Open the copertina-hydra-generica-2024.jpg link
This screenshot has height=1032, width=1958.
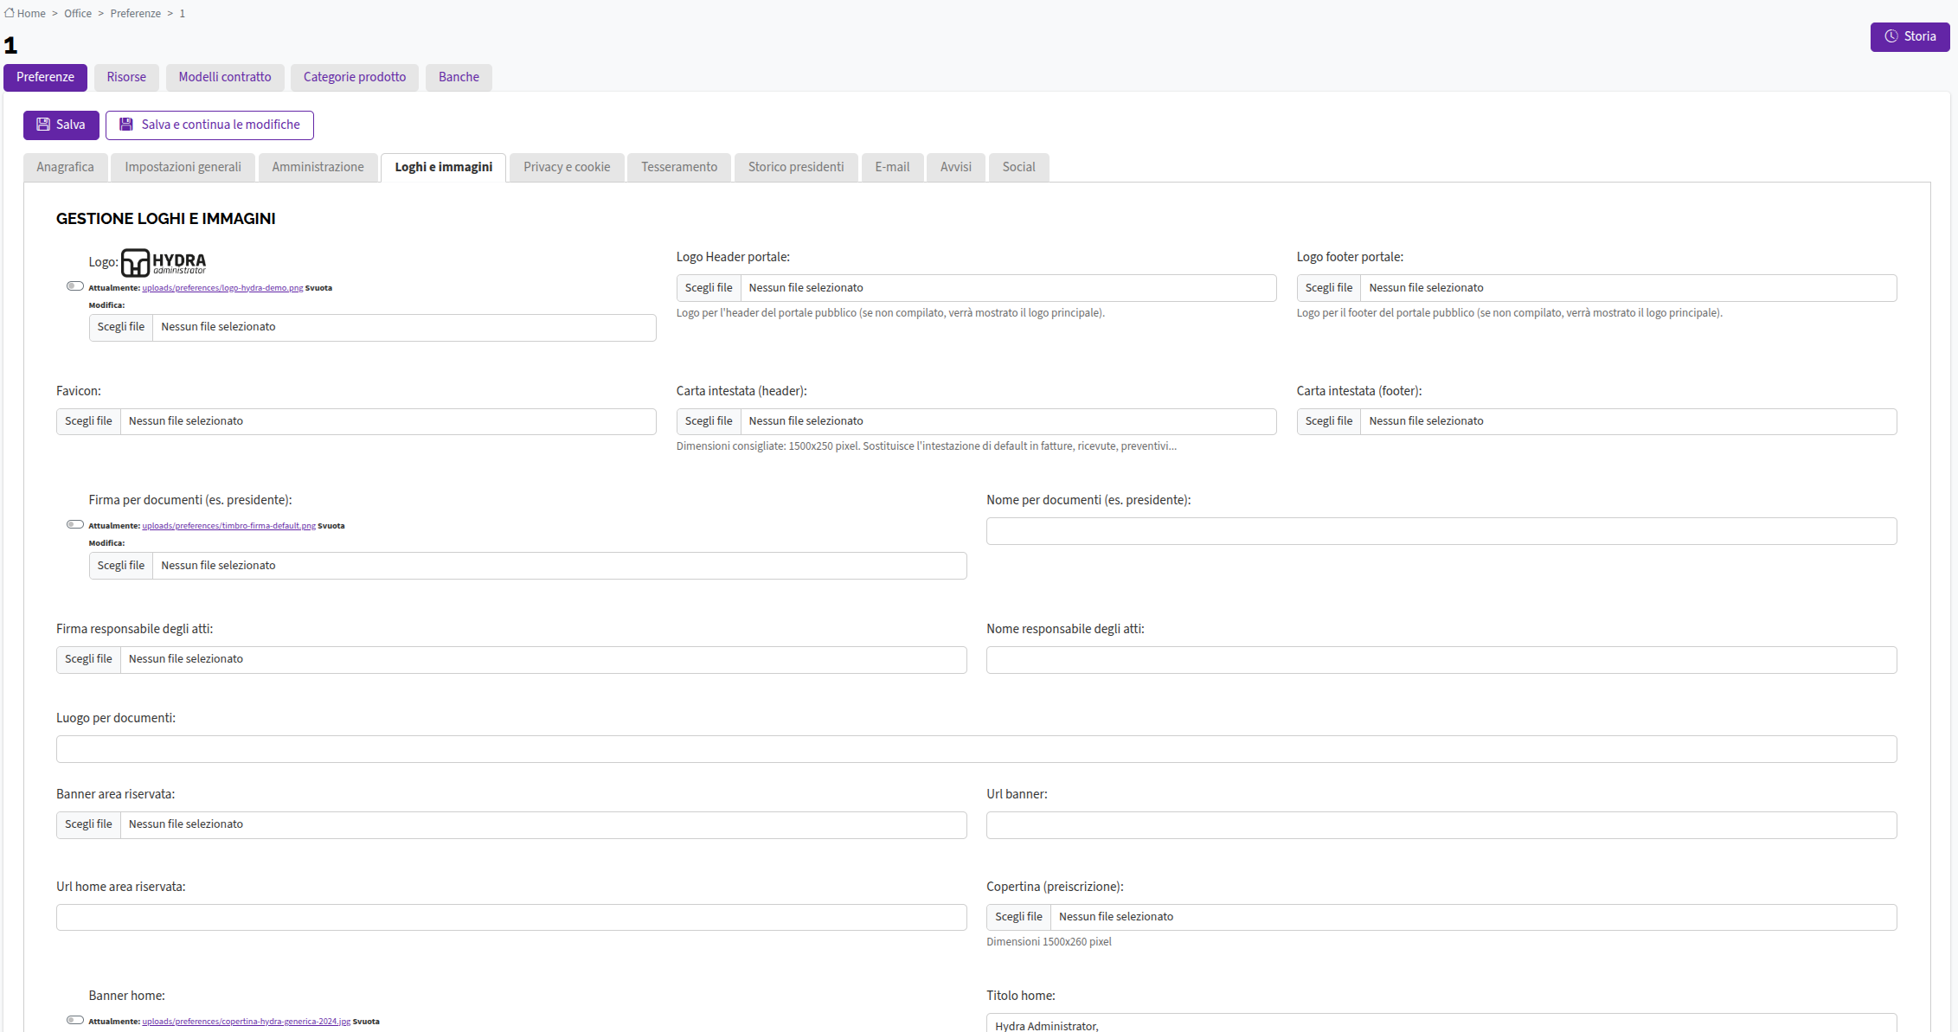tap(247, 1022)
